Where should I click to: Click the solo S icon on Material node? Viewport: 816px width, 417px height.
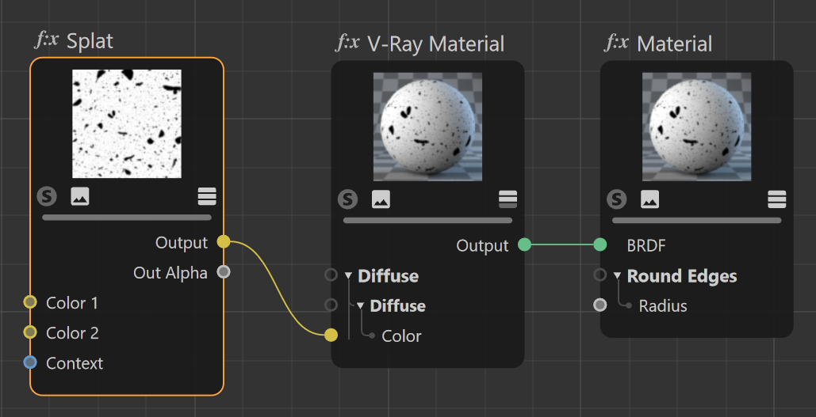[x=617, y=199]
